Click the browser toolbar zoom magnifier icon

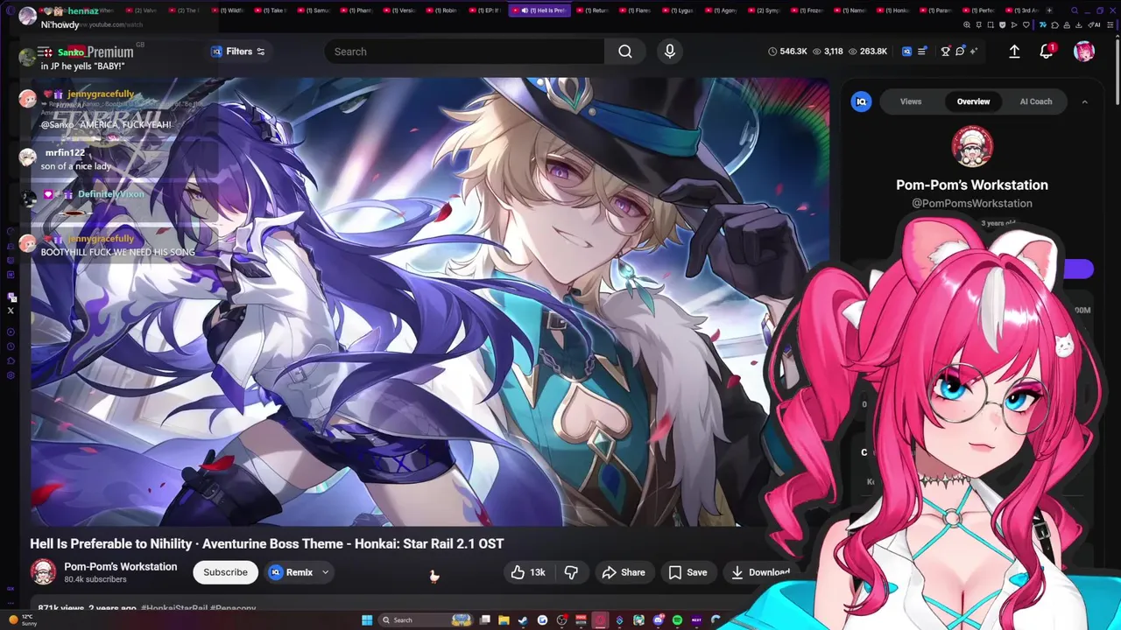pyautogui.click(x=967, y=24)
